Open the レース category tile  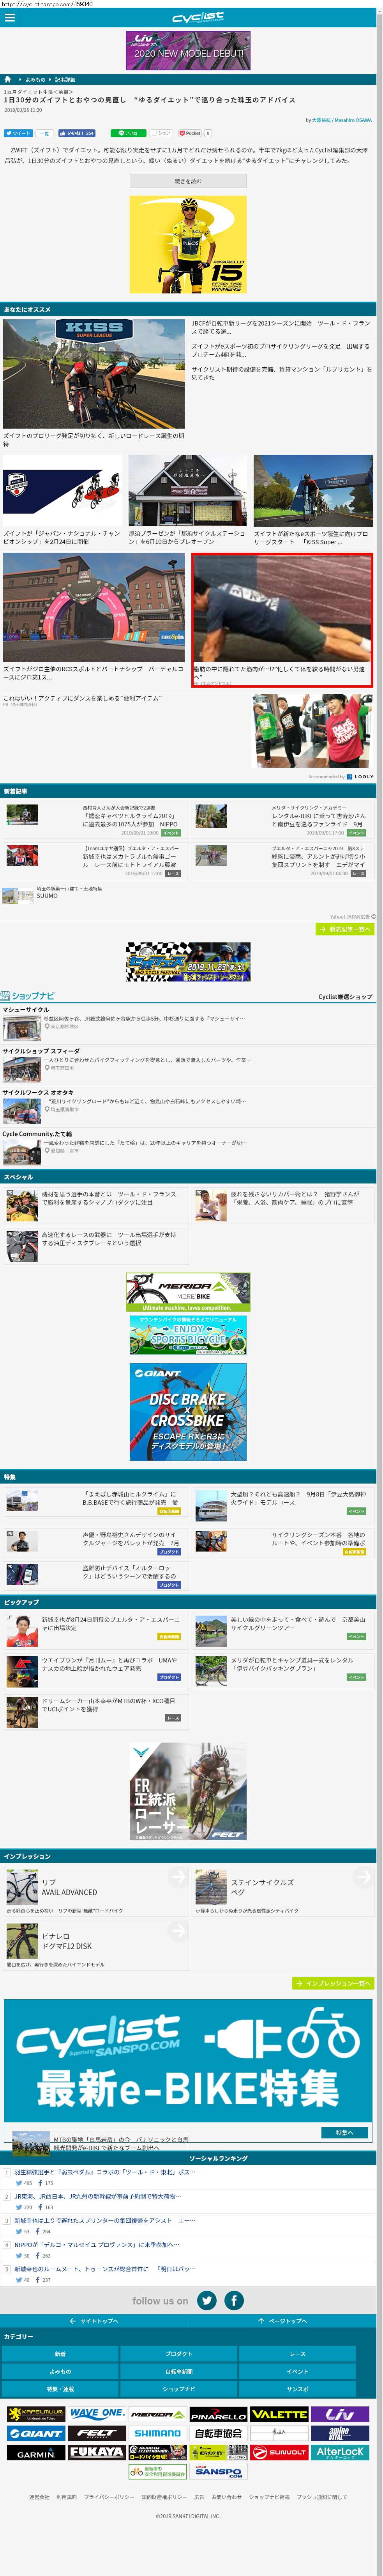pyautogui.click(x=298, y=2354)
